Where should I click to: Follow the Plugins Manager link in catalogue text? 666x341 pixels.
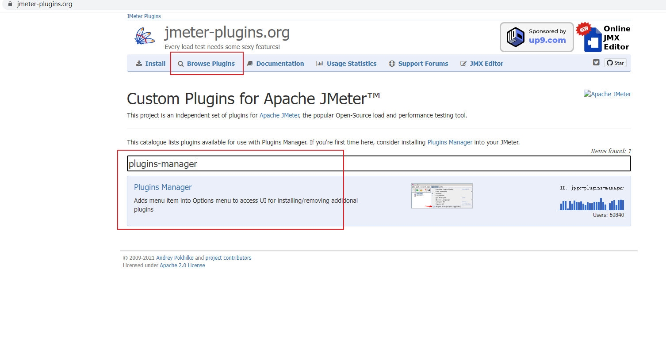pos(450,143)
